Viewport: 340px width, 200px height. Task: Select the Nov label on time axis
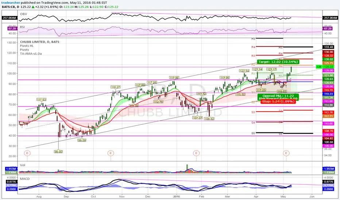coord(122,196)
